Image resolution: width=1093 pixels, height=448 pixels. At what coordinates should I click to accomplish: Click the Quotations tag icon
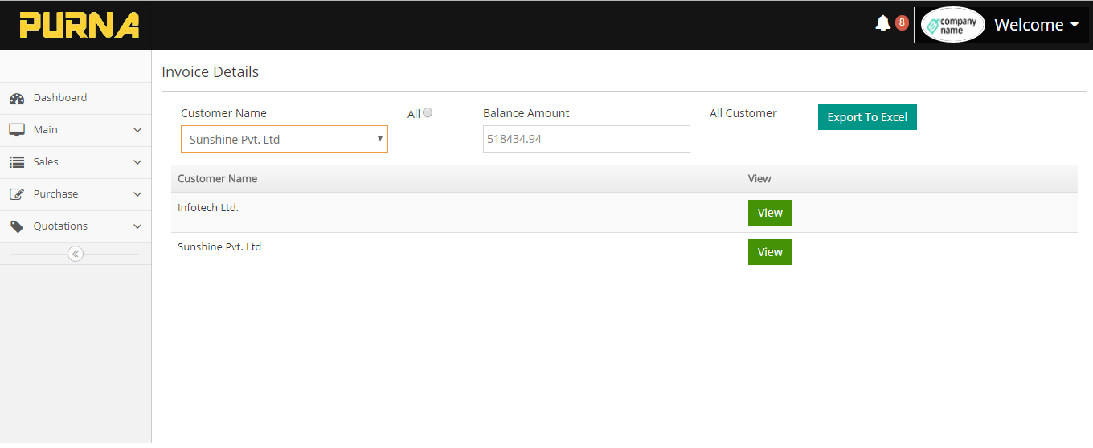coord(17,226)
